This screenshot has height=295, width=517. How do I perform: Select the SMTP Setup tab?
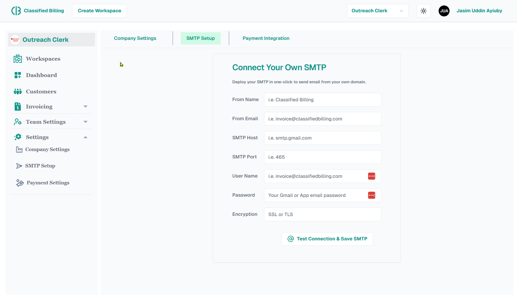point(200,38)
